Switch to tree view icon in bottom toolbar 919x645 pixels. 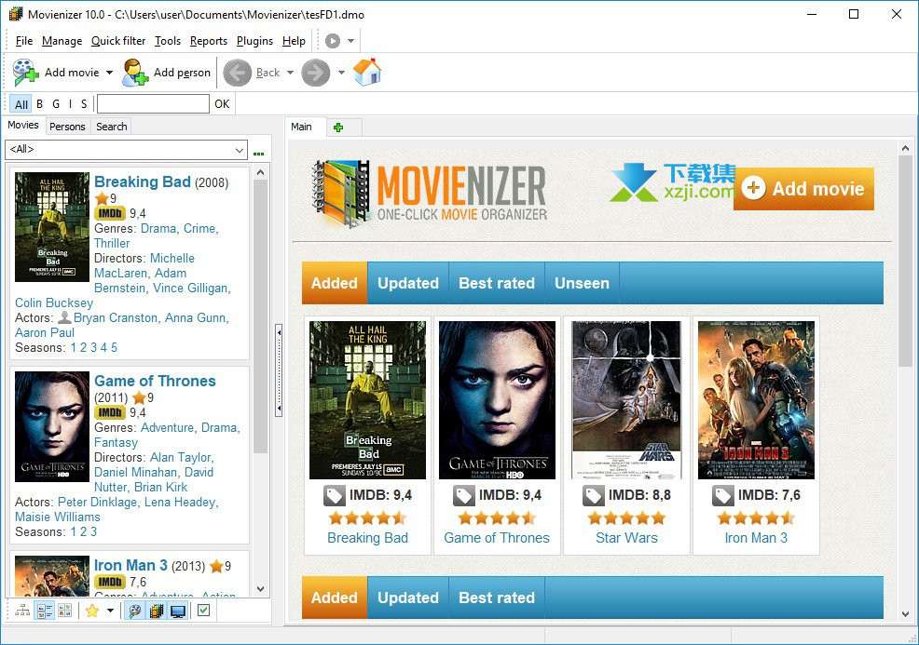click(x=22, y=611)
